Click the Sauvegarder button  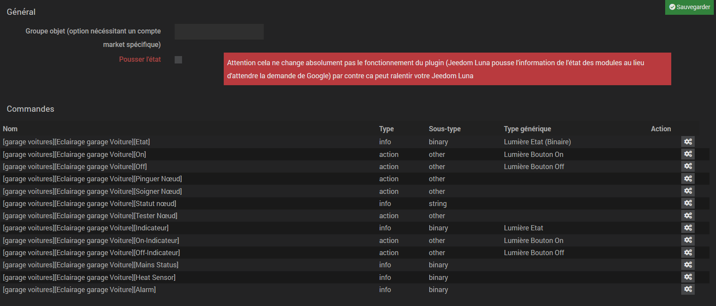(689, 7)
